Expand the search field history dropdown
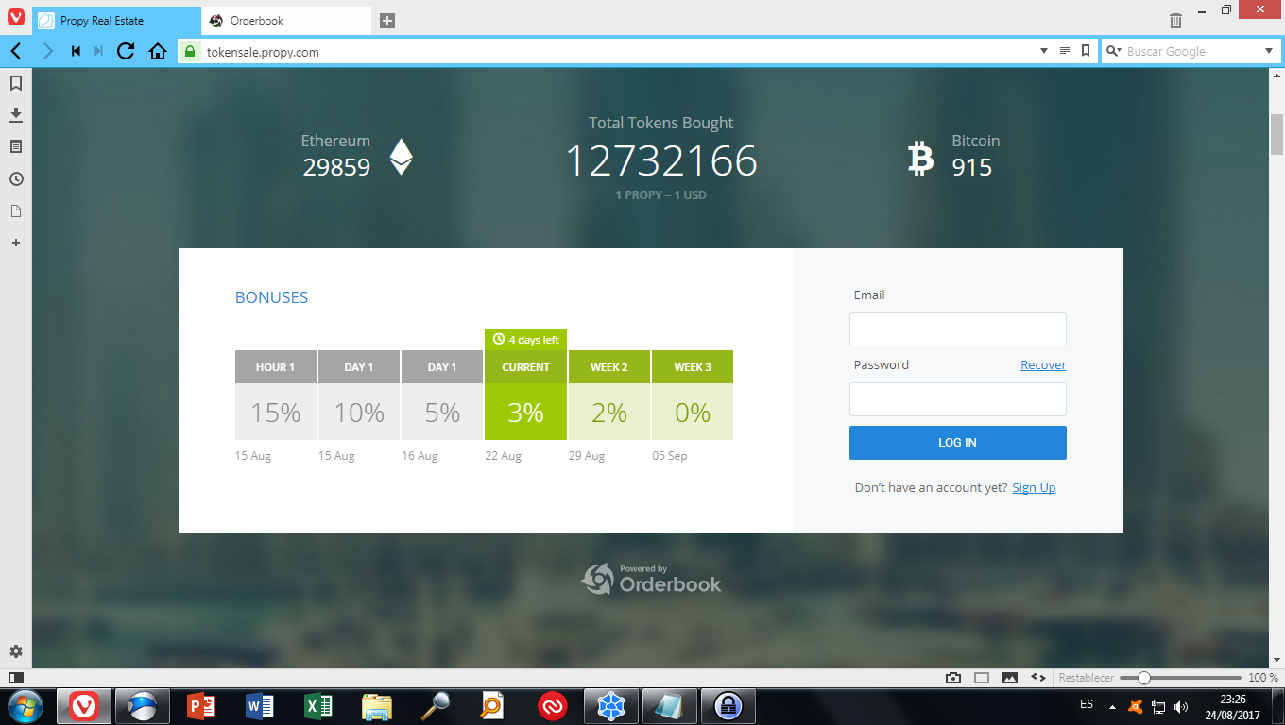1285x725 pixels. pyautogui.click(x=1269, y=51)
